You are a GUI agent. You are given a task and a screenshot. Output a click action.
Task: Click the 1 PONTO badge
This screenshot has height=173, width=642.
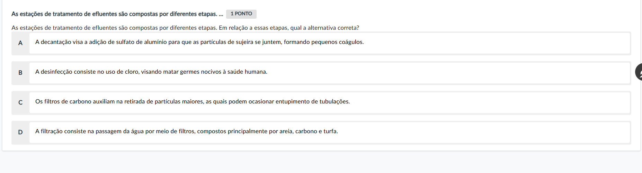(241, 14)
